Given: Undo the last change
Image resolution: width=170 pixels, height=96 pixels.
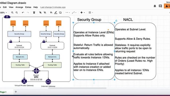Looking at the screenshot, I should point(23,13).
